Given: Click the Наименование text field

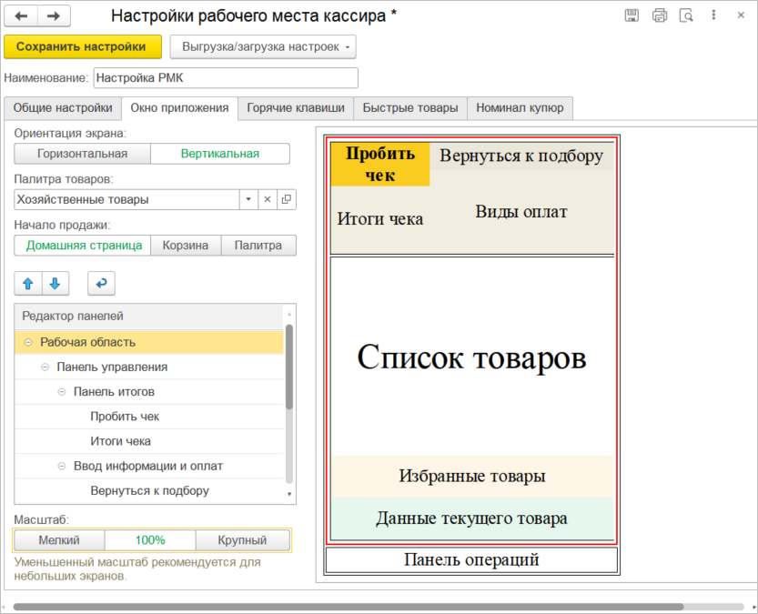Looking at the screenshot, I should coord(226,78).
